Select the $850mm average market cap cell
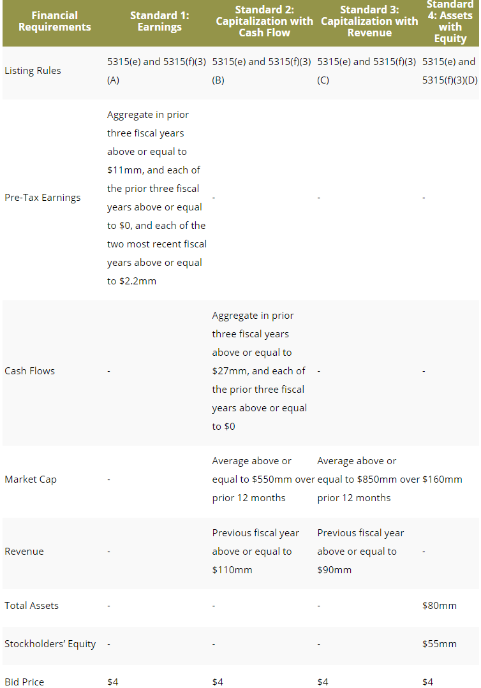Screen dimensions: 481x688 point(368,479)
